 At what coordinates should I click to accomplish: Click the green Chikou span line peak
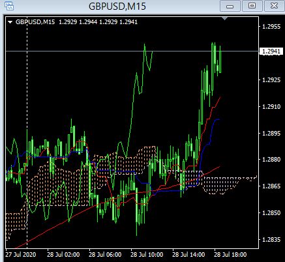[145, 45]
